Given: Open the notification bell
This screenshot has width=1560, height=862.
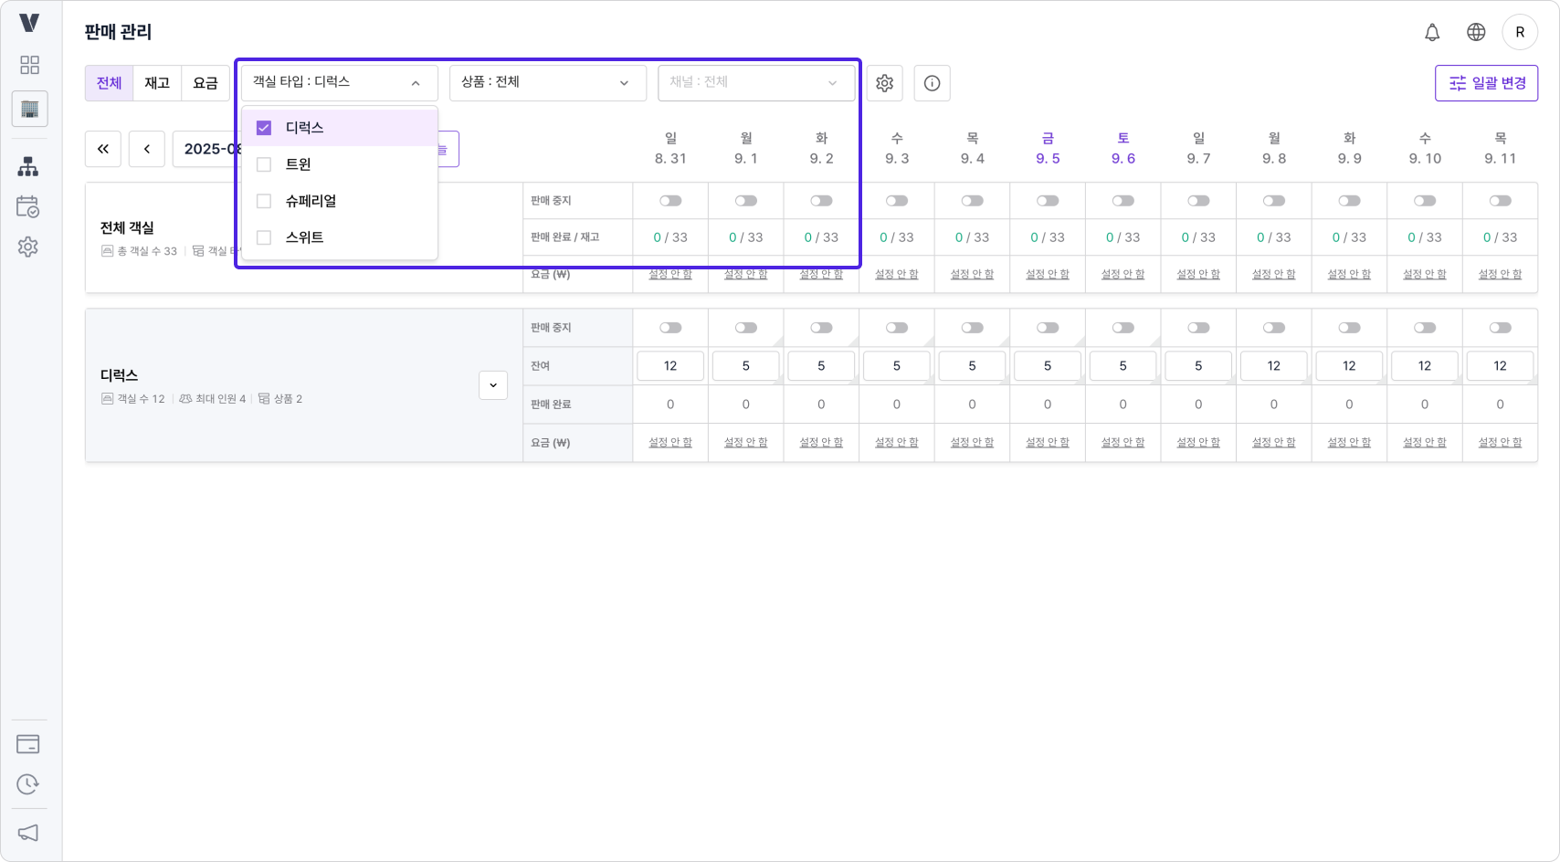Looking at the screenshot, I should tap(1432, 32).
